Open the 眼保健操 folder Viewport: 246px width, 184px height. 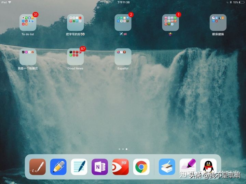coord(218,22)
